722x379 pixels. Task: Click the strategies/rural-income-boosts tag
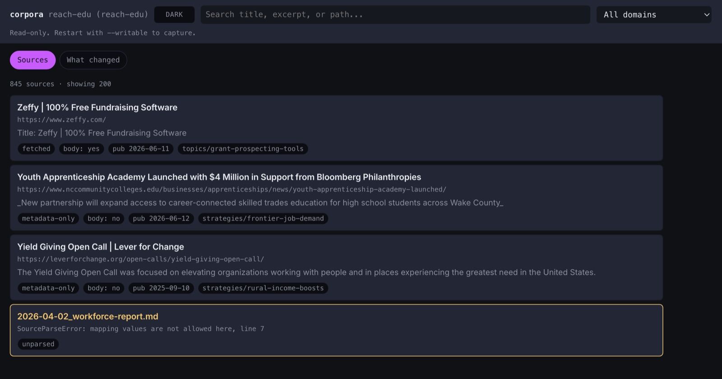263,288
